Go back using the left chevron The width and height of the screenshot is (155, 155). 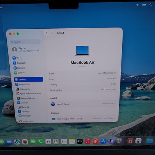point(46,33)
